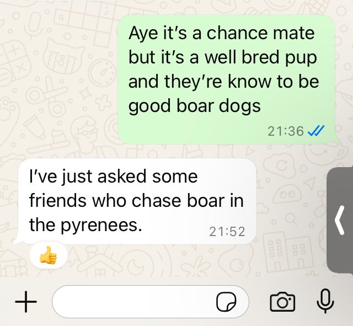Click the "good boar dogs" text line
The height and width of the screenshot is (326, 353).
pos(195,106)
